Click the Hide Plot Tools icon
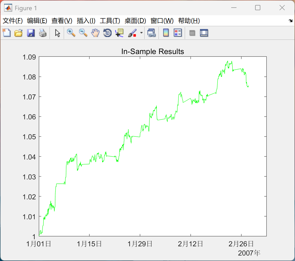This screenshot has height=261, width=295. tap(192, 33)
